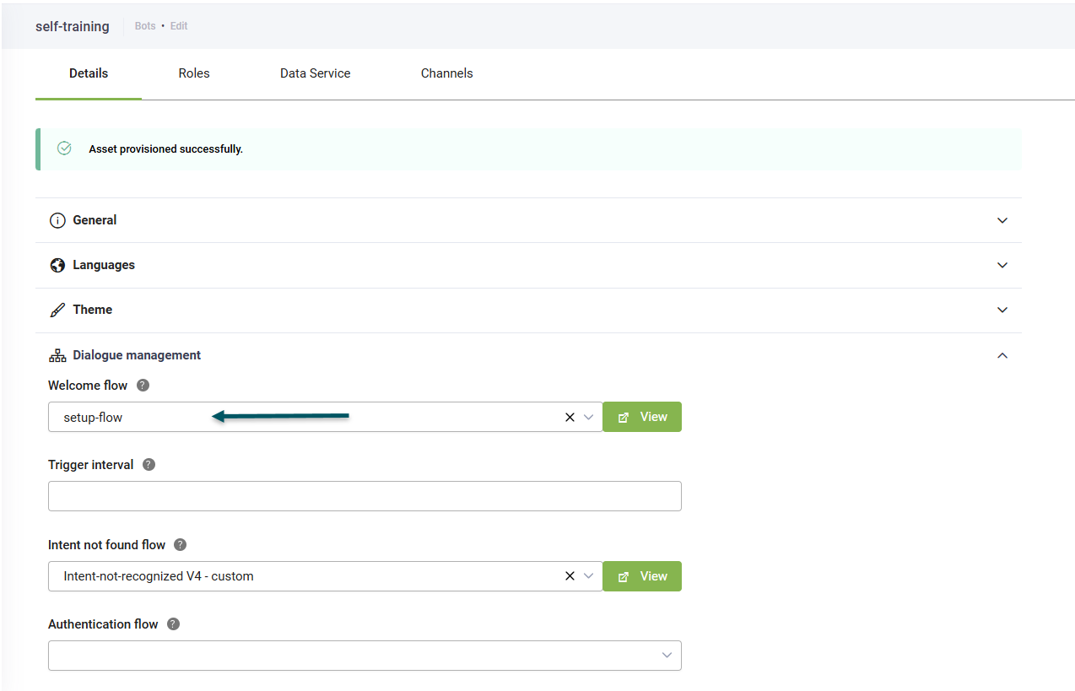The image size is (1075, 691).
Task: Click View button for Welcome flow
Action: pos(642,417)
